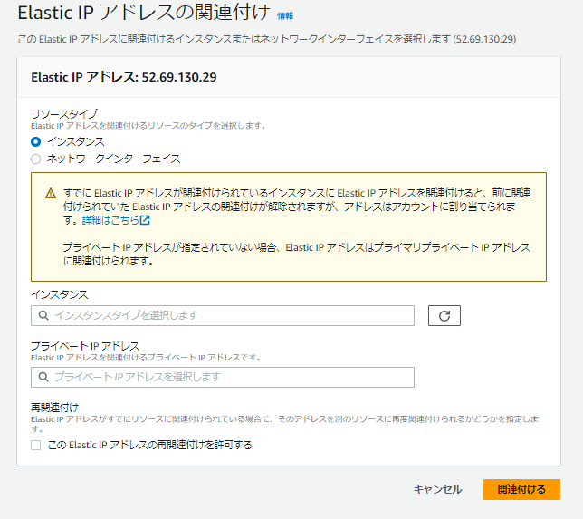Select the インスタンス resource type radio
The width and height of the screenshot is (583, 519).
[x=35, y=141]
